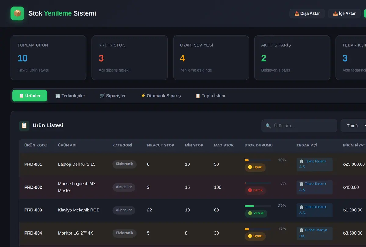Click the green stock progress bar for PRD-003

click(x=258, y=206)
